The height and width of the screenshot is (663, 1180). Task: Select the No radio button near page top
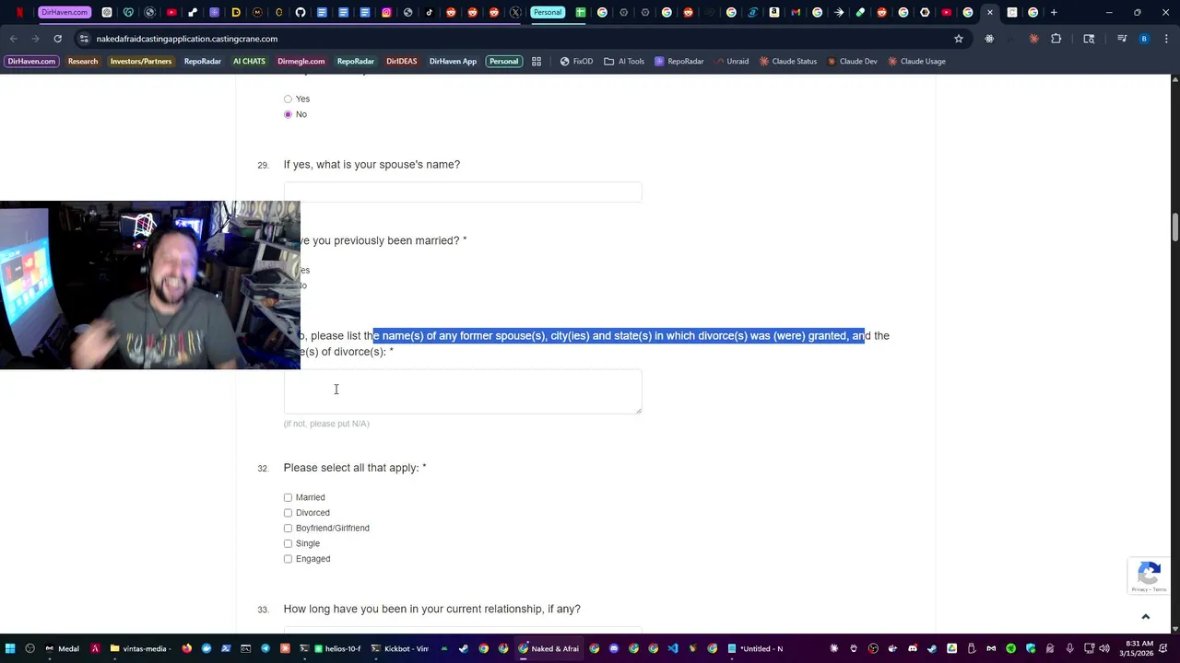(288, 114)
